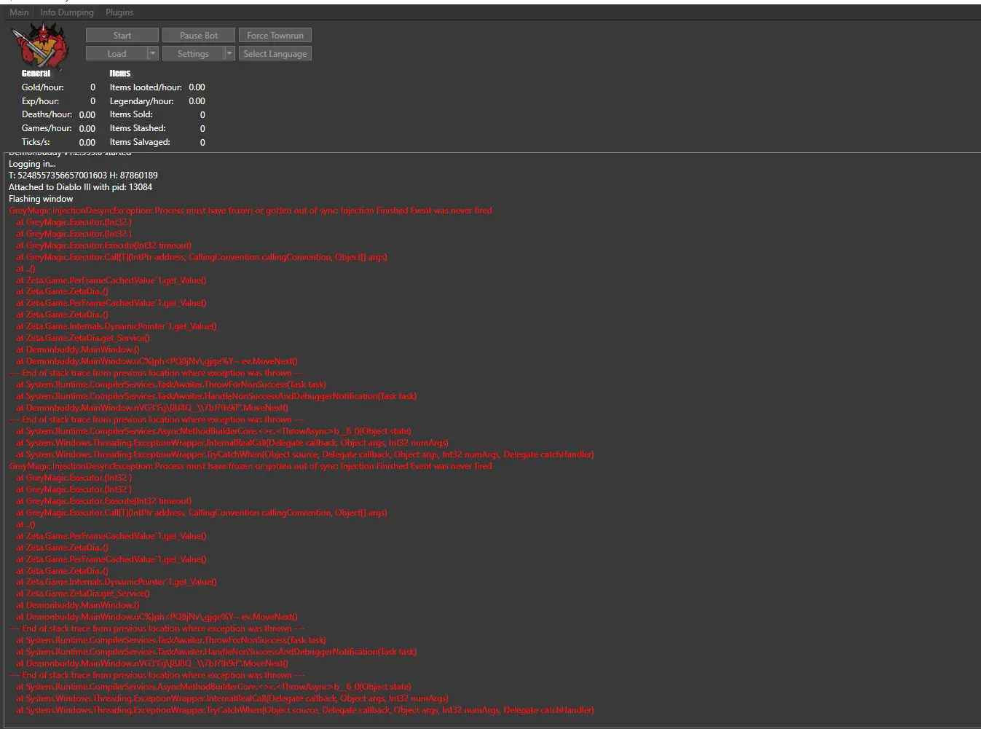Click the Items Salvaged label

tap(140, 142)
